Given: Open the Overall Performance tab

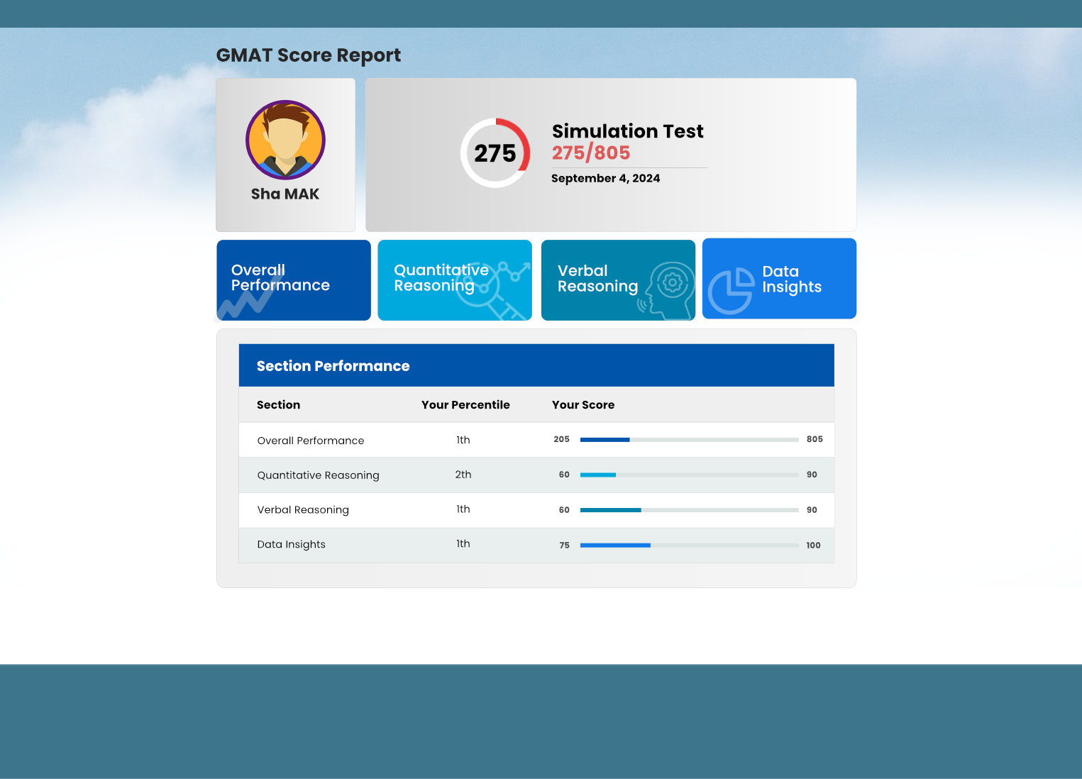Looking at the screenshot, I should pyautogui.click(x=294, y=280).
